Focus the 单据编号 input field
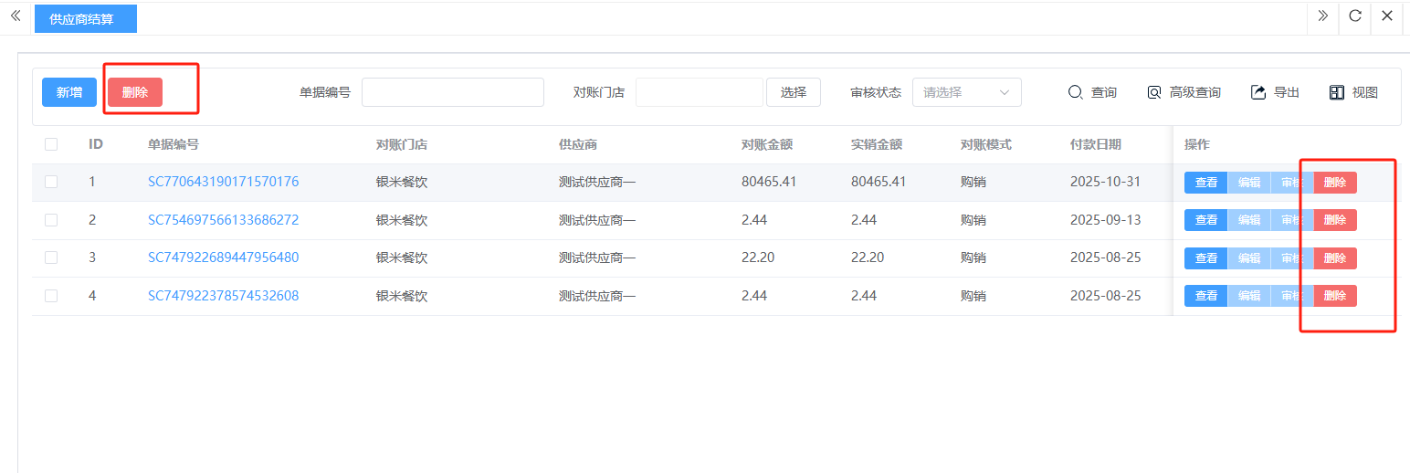 pos(452,92)
